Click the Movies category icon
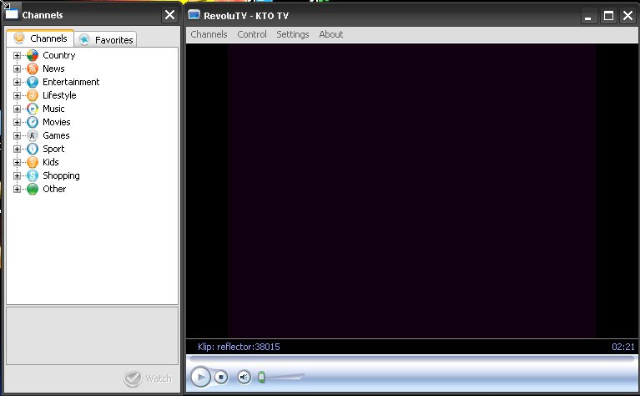 [x=33, y=122]
